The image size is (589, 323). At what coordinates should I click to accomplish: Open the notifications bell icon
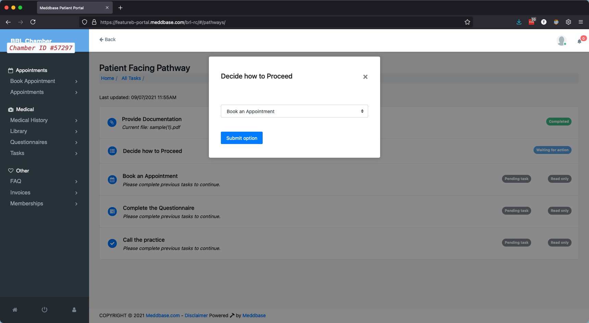tap(579, 41)
